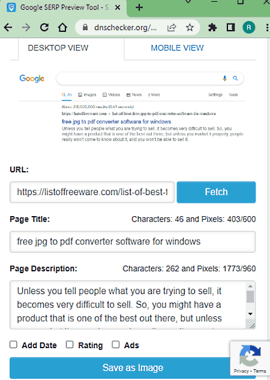Click into the Page Title input field
The width and height of the screenshot is (270, 380).
pos(133,241)
